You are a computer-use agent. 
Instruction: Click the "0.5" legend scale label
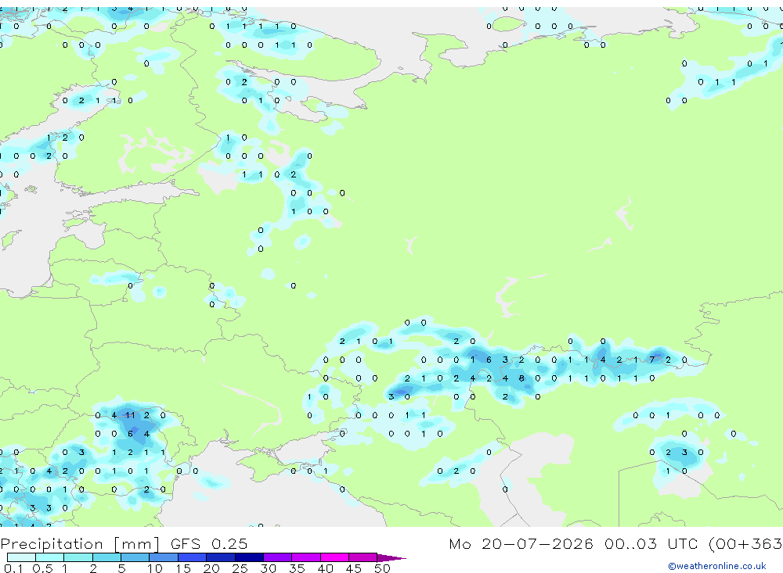tap(42, 568)
